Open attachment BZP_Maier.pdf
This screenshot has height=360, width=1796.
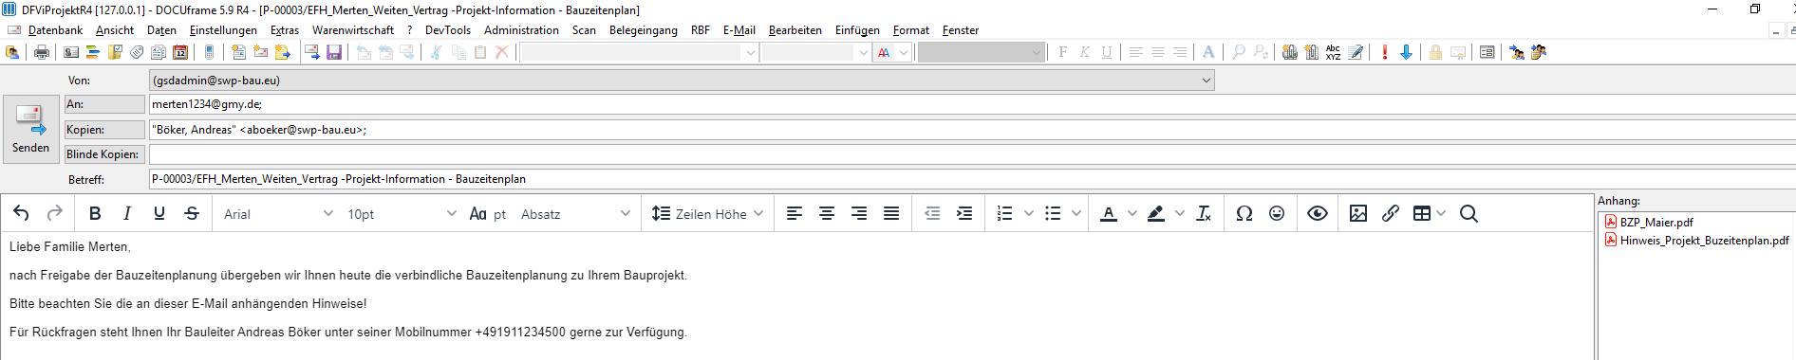point(1656,222)
